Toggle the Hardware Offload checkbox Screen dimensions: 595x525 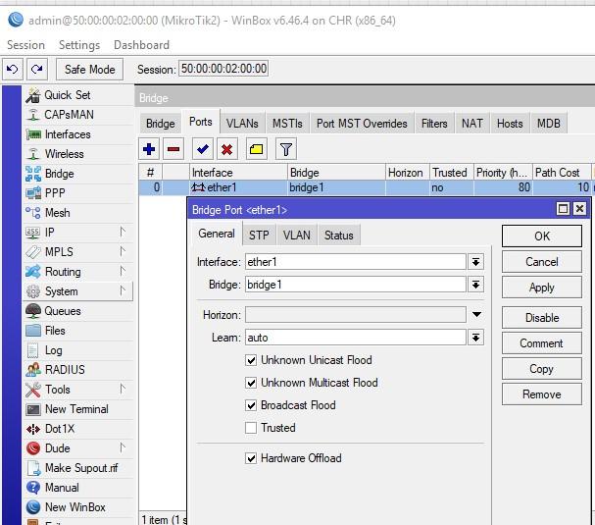tap(251, 458)
